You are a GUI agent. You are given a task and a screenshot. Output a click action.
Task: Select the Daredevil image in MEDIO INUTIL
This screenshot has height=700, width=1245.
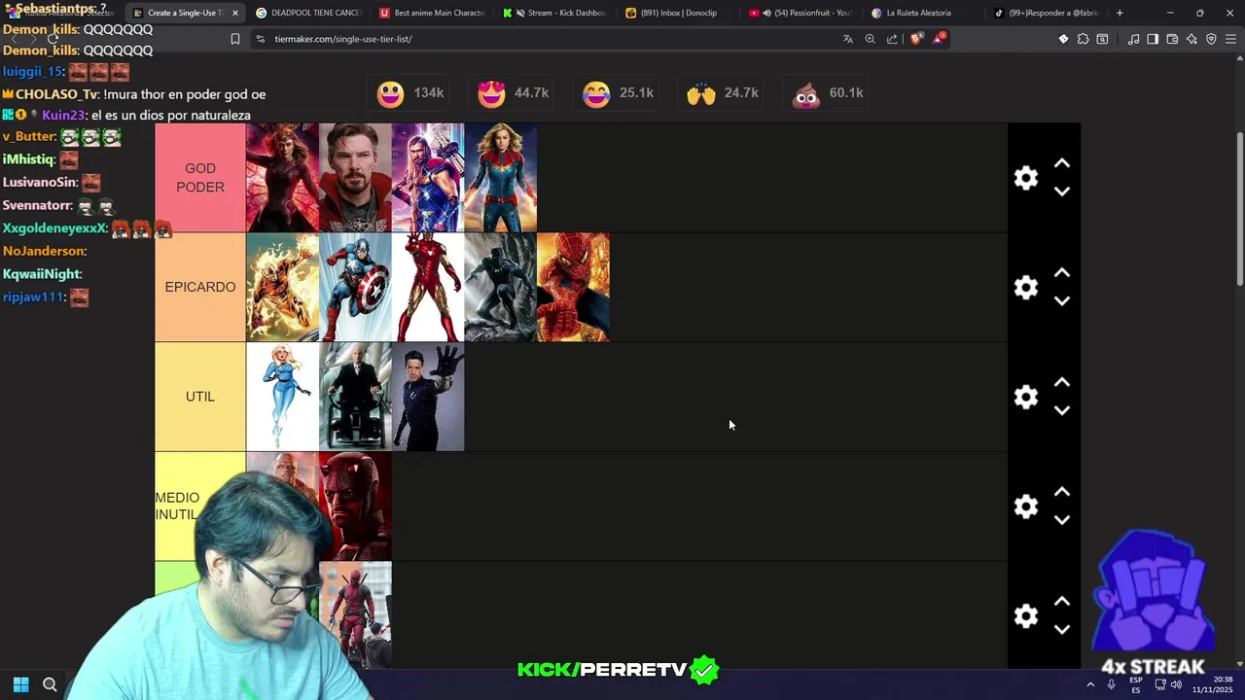[x=355, y=507]
